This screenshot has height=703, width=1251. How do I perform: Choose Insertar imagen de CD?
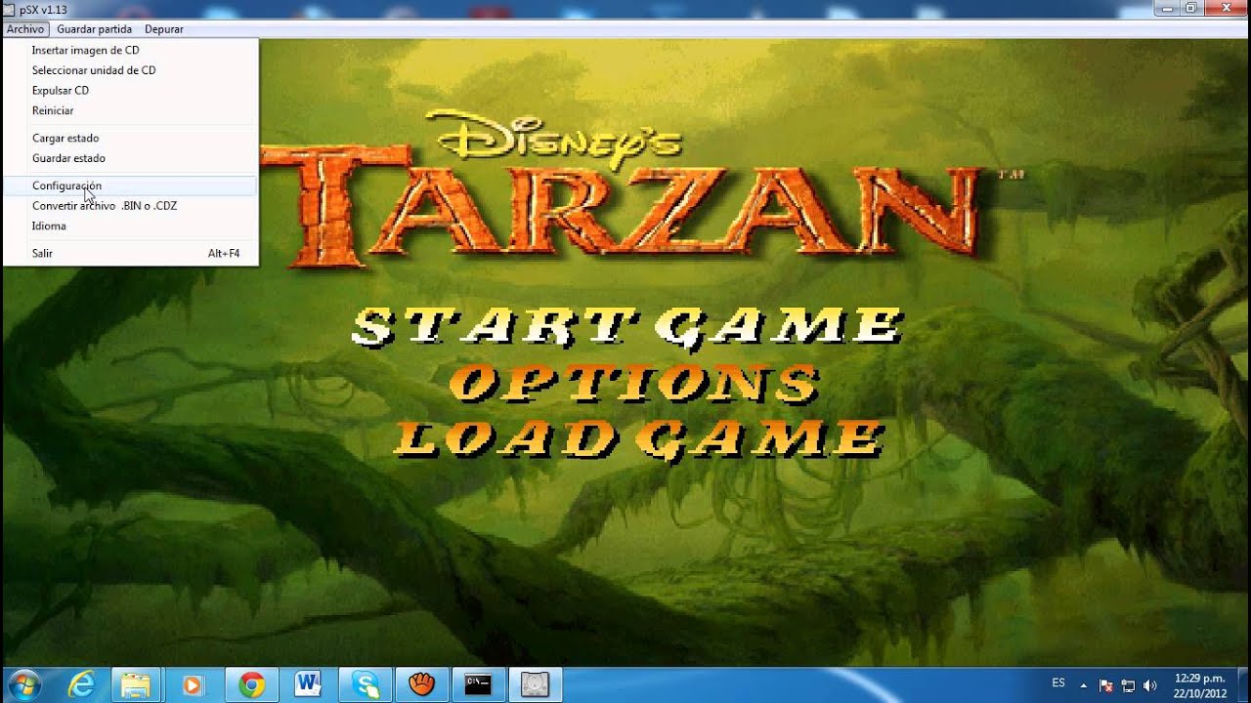pyautogui.click(x=130, y=50)
